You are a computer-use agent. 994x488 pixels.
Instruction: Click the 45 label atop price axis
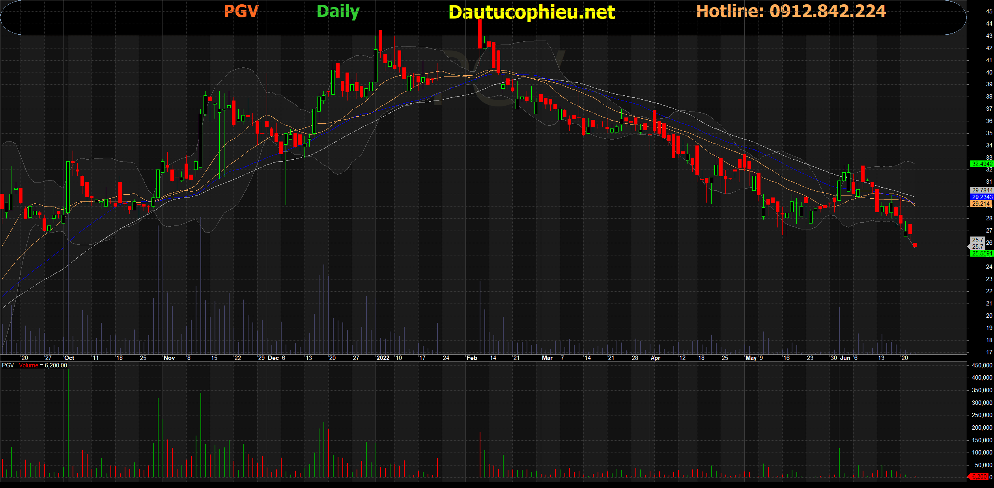[989, 11]
